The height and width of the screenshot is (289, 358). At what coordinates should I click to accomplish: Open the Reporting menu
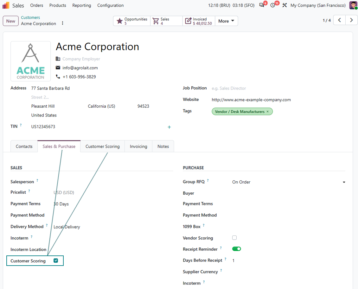click(x=81, y=5)
